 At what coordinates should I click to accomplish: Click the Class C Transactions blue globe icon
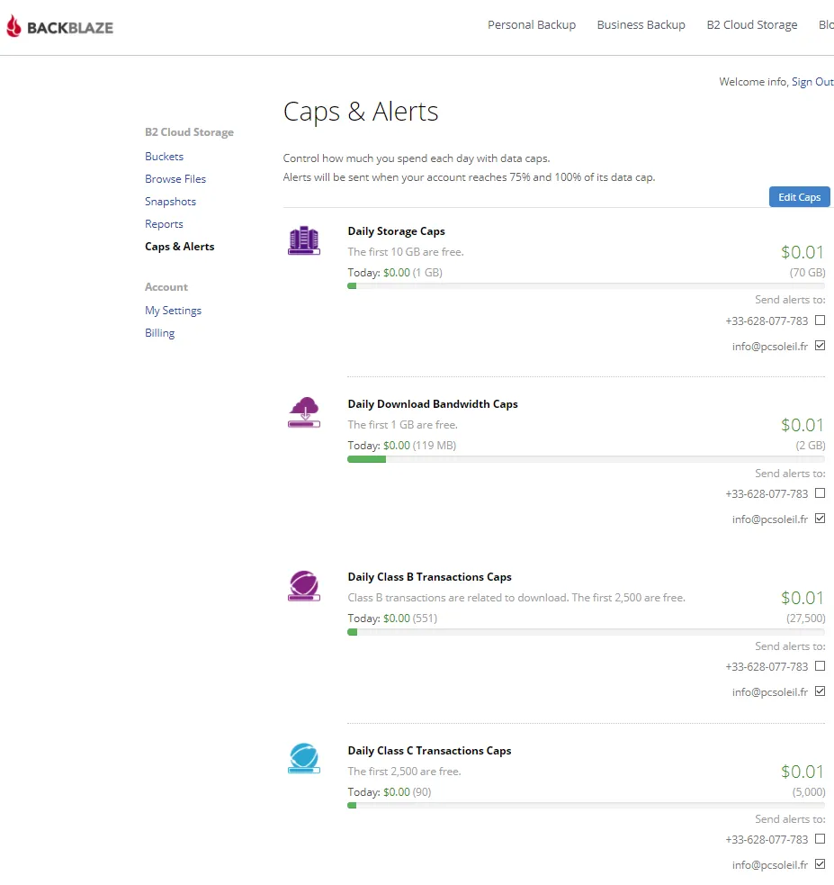[x=304, y=758]
